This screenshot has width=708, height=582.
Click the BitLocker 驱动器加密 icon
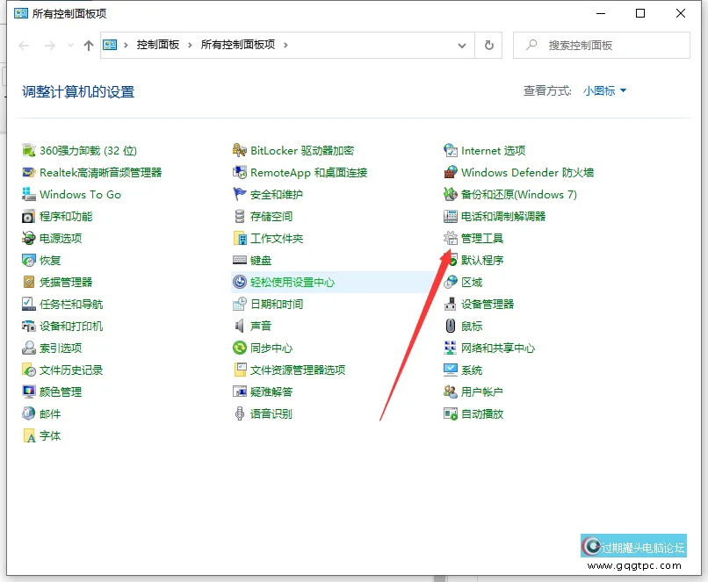(x=240, y=151)
